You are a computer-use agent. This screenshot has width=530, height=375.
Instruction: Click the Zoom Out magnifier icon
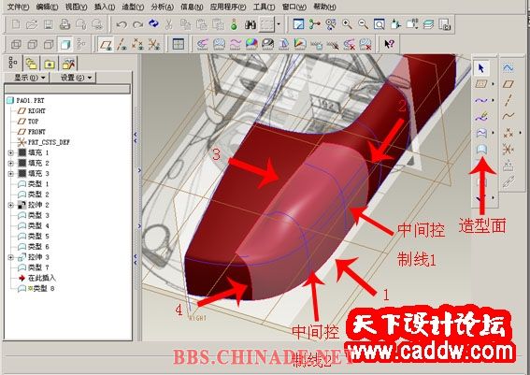[363, 24]
